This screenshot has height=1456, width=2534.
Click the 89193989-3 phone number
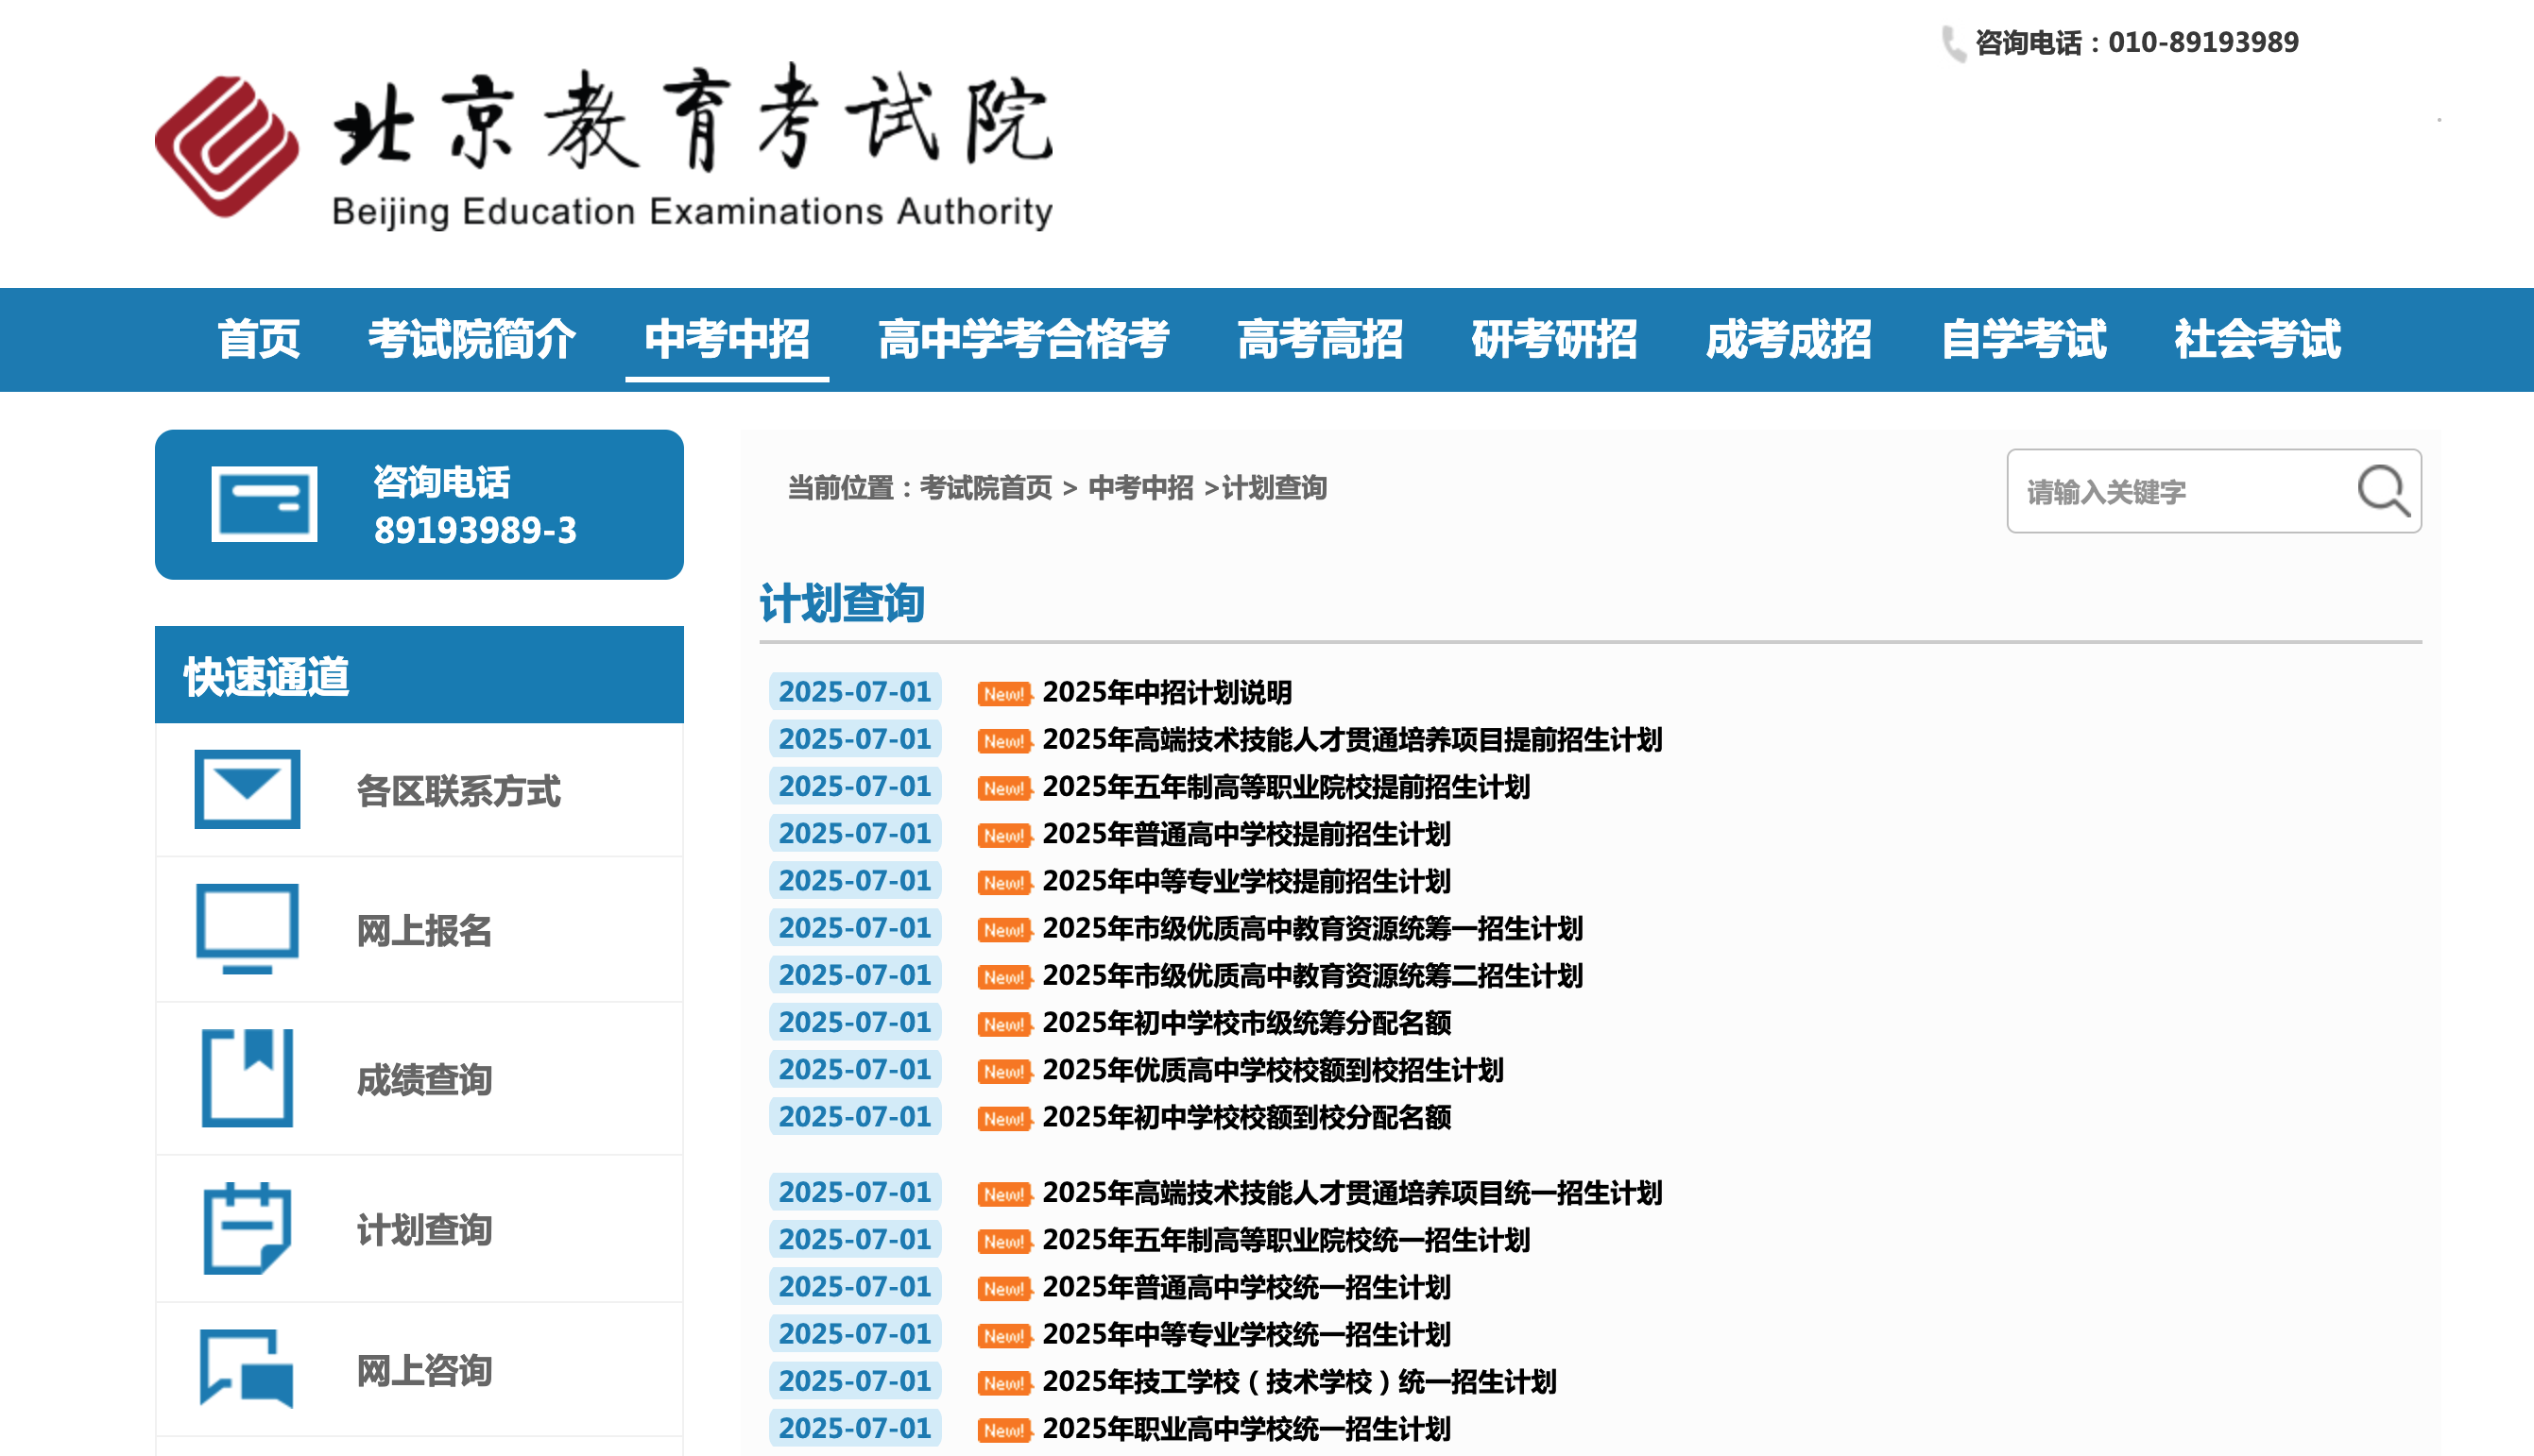475,530
